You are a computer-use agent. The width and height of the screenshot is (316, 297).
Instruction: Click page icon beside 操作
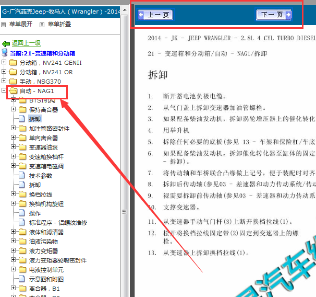[22, 213]
